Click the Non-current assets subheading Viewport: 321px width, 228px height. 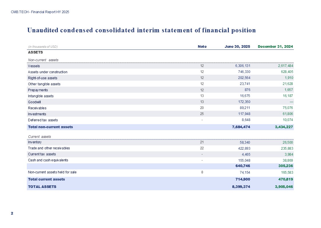click(43, 60)
